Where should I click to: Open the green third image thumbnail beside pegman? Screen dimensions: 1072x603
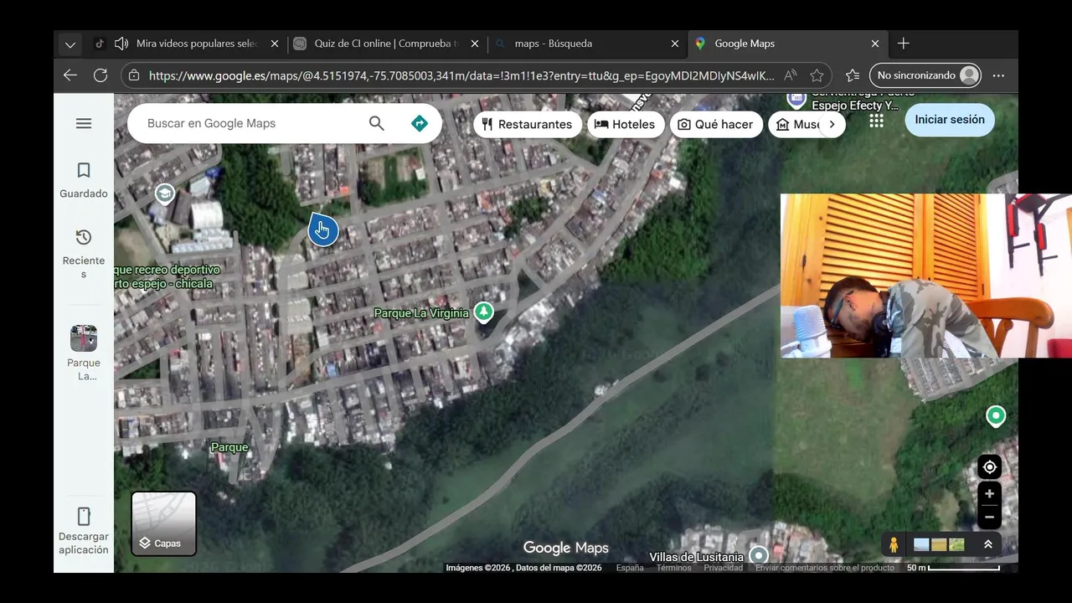956,544
